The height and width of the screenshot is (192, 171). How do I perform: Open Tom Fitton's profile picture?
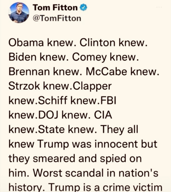[x=19, y=13]
